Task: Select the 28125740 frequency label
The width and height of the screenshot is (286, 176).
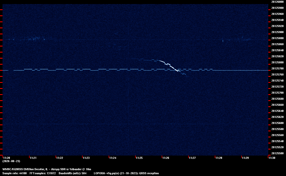Action: click(278, 81)
